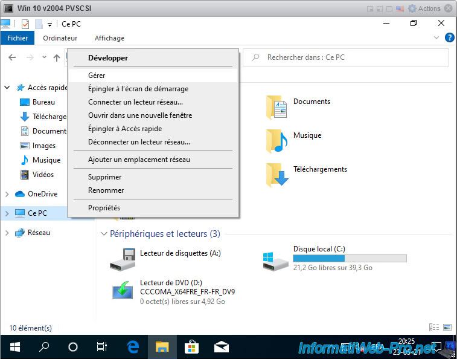Open the Téléchargements folder icon
457x359 pixels.
(277, 175)
